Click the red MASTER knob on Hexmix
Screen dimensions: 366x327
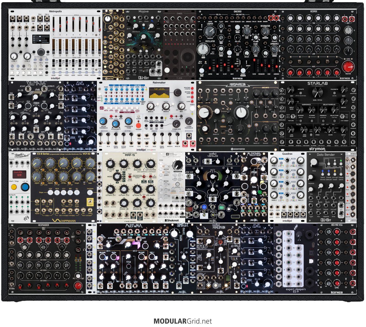[348, 67]
